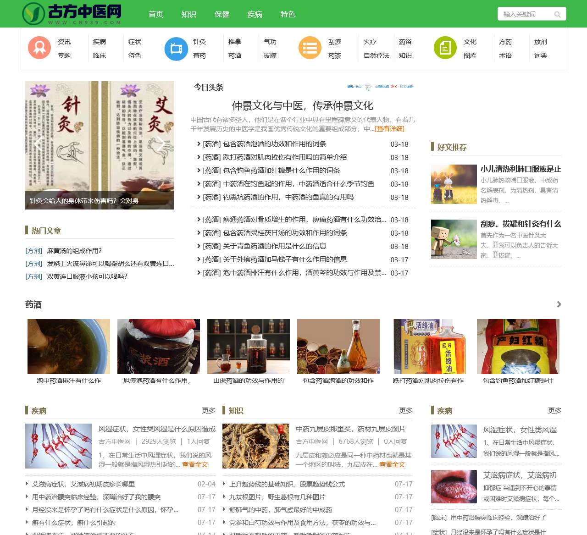Open hot article 双黄连口服液小孩可以喝吗?
Screen dimensions: 587x535
click(87, 276)
